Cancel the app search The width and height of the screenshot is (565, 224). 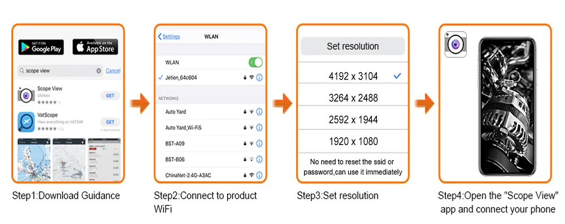(113, 71)
